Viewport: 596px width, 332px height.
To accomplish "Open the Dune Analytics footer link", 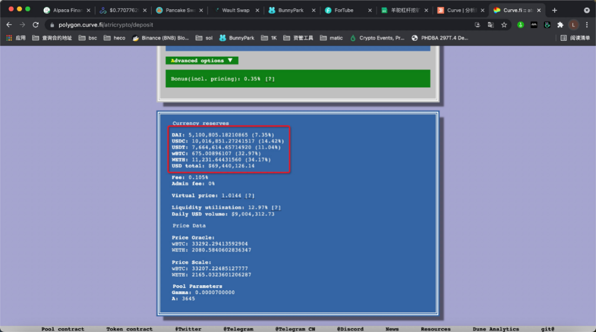I will [x=496, y=329].
